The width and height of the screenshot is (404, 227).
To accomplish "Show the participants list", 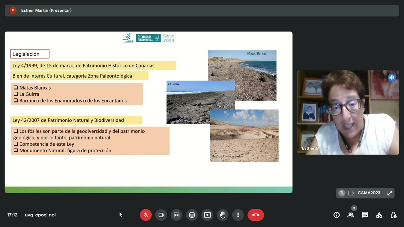I will click(x=351, y=215).
